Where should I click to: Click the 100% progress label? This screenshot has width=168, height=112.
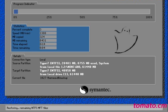(149, 17)
